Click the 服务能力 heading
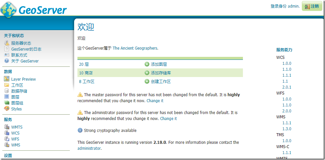This screenshot has width=325, height=160. point(284,50)
